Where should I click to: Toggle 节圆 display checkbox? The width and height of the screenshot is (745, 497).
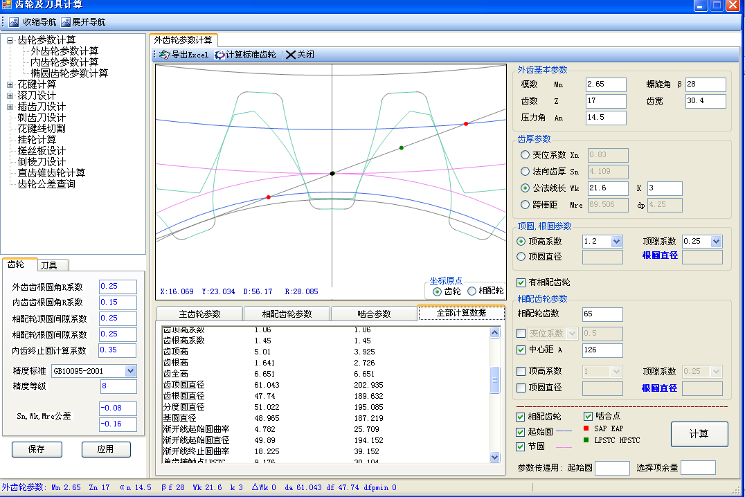tap(520, 446)
